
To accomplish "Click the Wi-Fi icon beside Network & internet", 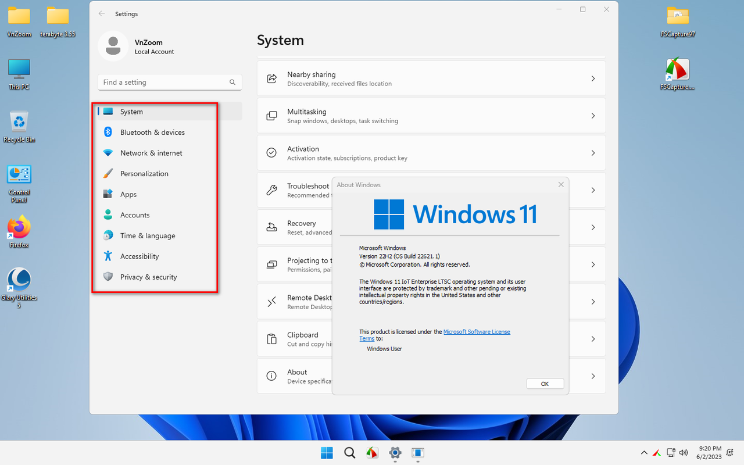I will [x=108, y=153].
